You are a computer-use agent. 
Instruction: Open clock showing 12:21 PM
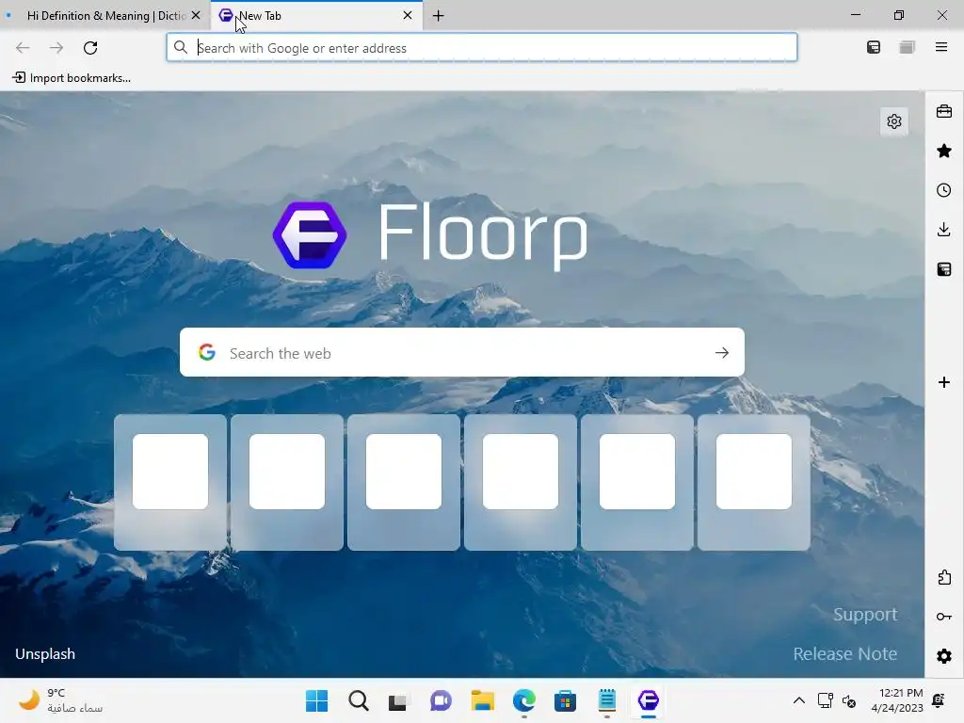click(x=897, y=700)
